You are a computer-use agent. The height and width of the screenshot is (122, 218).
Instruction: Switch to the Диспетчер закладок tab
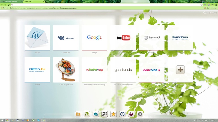click(x=11, y=1)
